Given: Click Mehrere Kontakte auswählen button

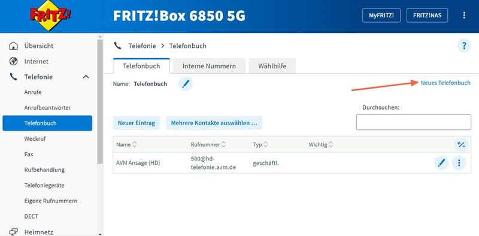Looking at the screenshot, I should point(214,123).
